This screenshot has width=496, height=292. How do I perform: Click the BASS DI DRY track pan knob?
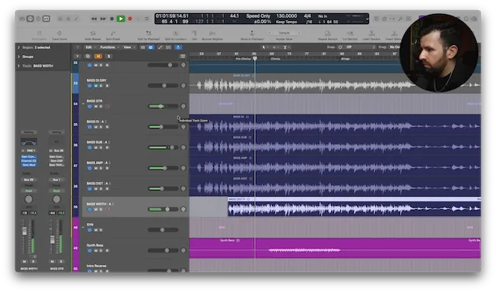[183, 86]
